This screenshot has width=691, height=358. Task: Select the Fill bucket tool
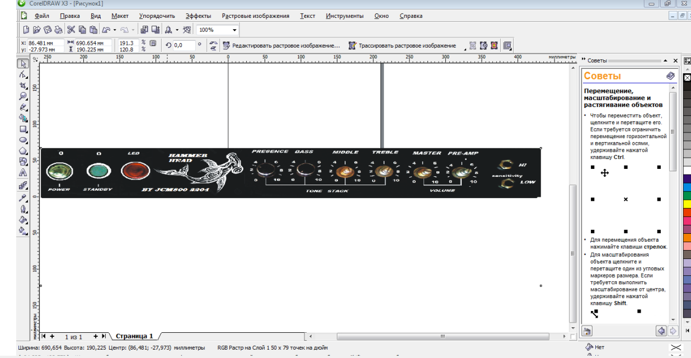(23, 219)
